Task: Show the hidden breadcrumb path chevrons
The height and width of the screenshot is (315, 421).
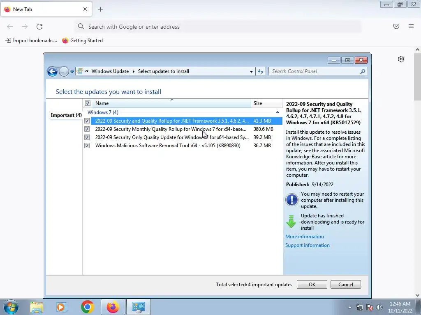Action: (87, 71)
